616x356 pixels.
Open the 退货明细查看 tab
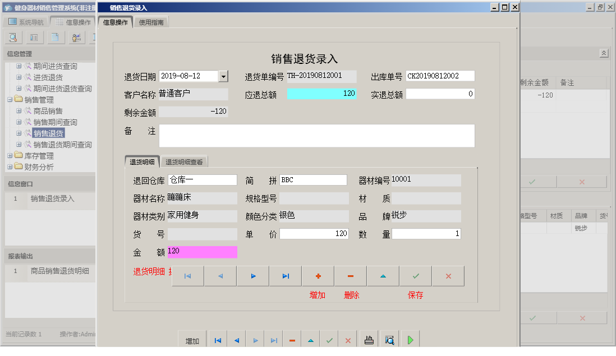(183, 160)
